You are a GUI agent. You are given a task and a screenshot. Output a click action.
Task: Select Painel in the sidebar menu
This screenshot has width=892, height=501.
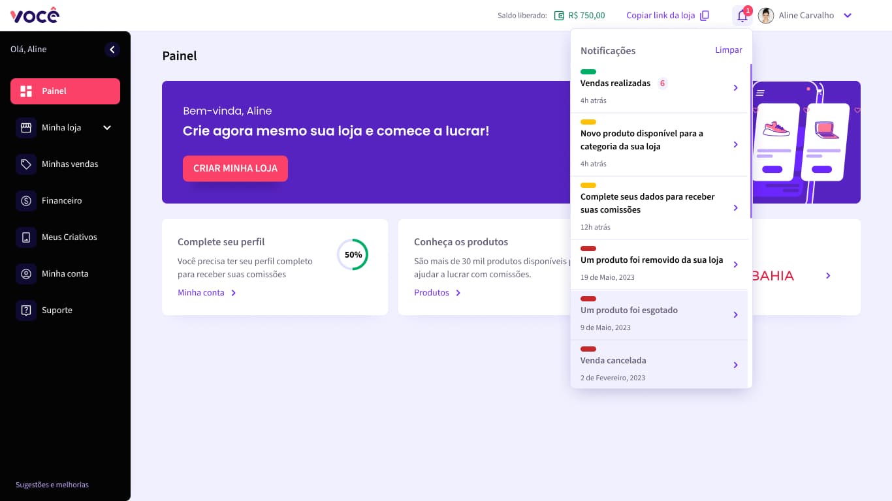pyautogui.click(x=65, y=91)
